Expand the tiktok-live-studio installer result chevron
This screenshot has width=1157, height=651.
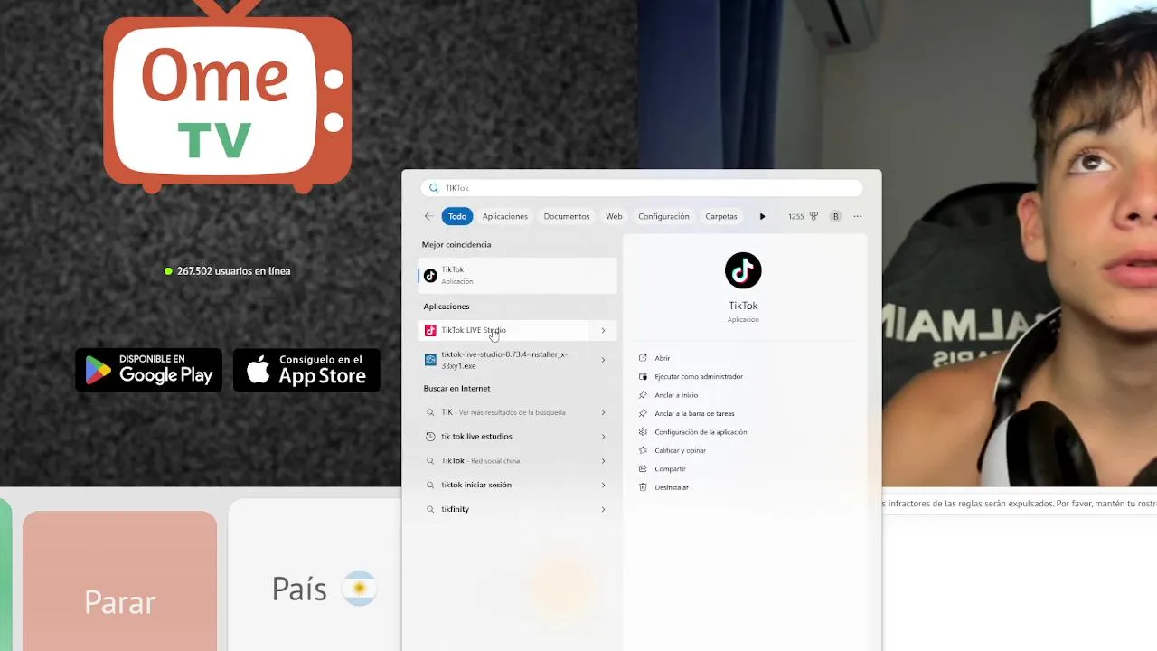(603, 360)
